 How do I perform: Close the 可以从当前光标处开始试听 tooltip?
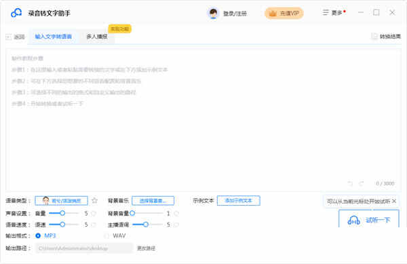[394, 201]
